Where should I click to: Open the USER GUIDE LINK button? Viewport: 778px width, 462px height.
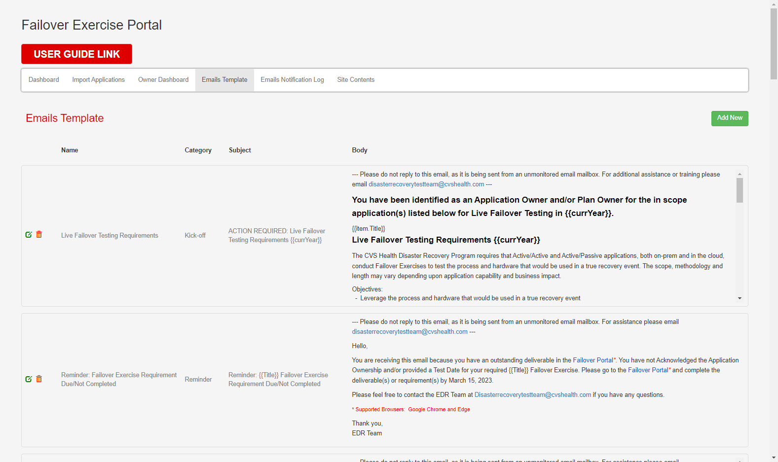[x=76, y=54]
